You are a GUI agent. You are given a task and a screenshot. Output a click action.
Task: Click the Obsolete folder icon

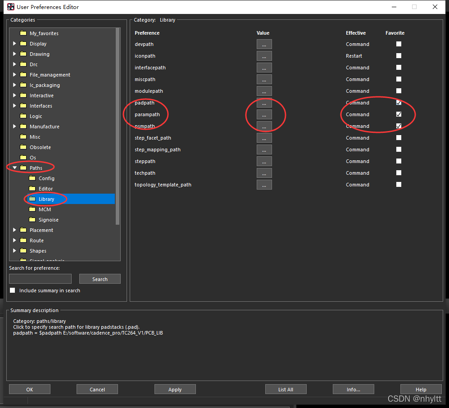click(23, 147)
